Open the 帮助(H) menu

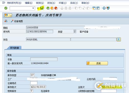(x=85, y=3)
